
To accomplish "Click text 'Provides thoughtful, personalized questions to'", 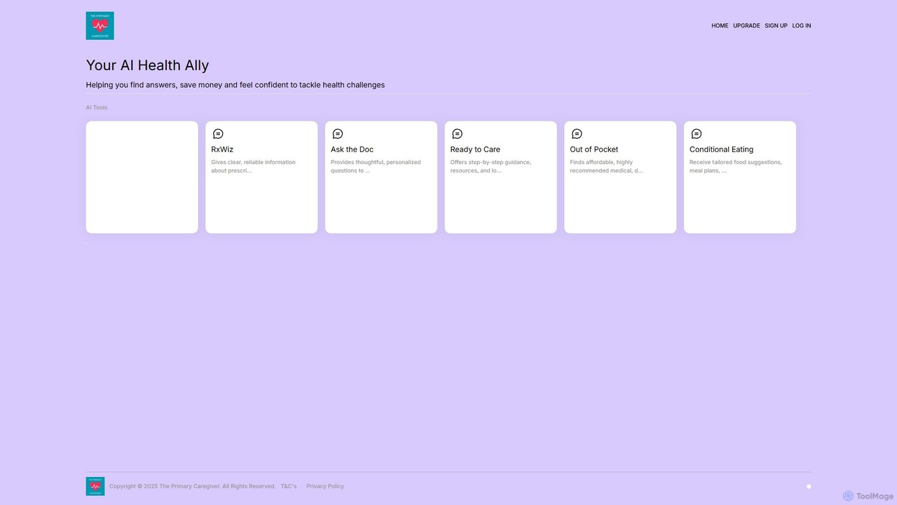I will tap(376, 166).
